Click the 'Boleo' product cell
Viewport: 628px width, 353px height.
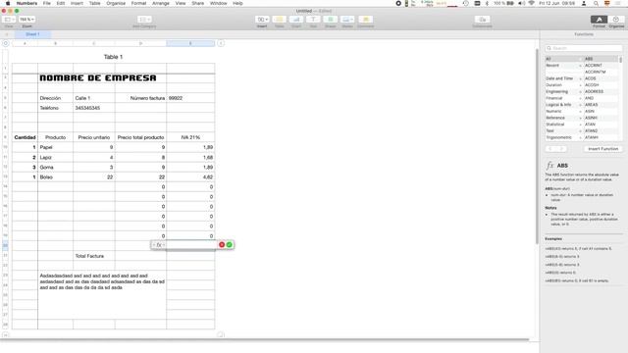(55, 176)
